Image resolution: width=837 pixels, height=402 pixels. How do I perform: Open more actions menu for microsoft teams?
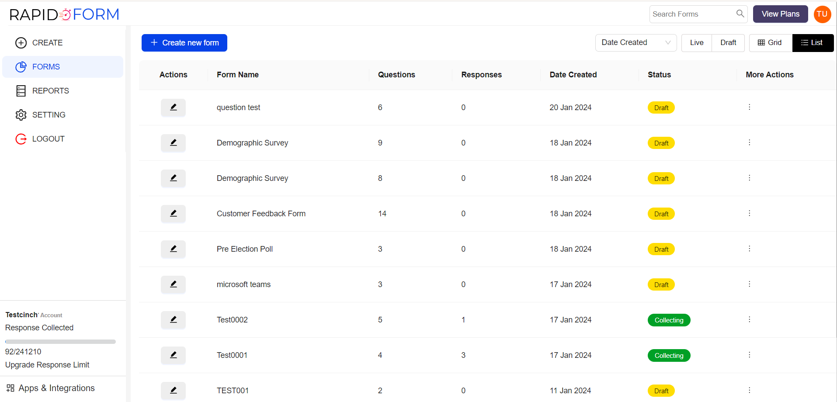[749, 284]
